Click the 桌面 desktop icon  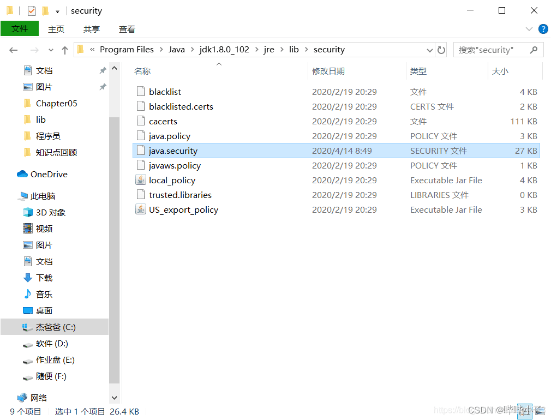(28, 310)
